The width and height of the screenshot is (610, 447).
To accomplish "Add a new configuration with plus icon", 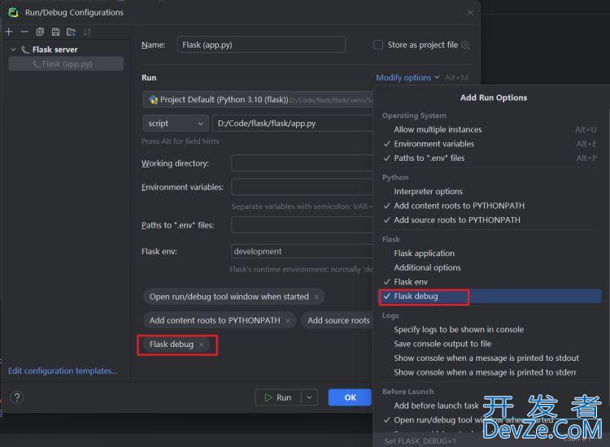I will (9, 32).
